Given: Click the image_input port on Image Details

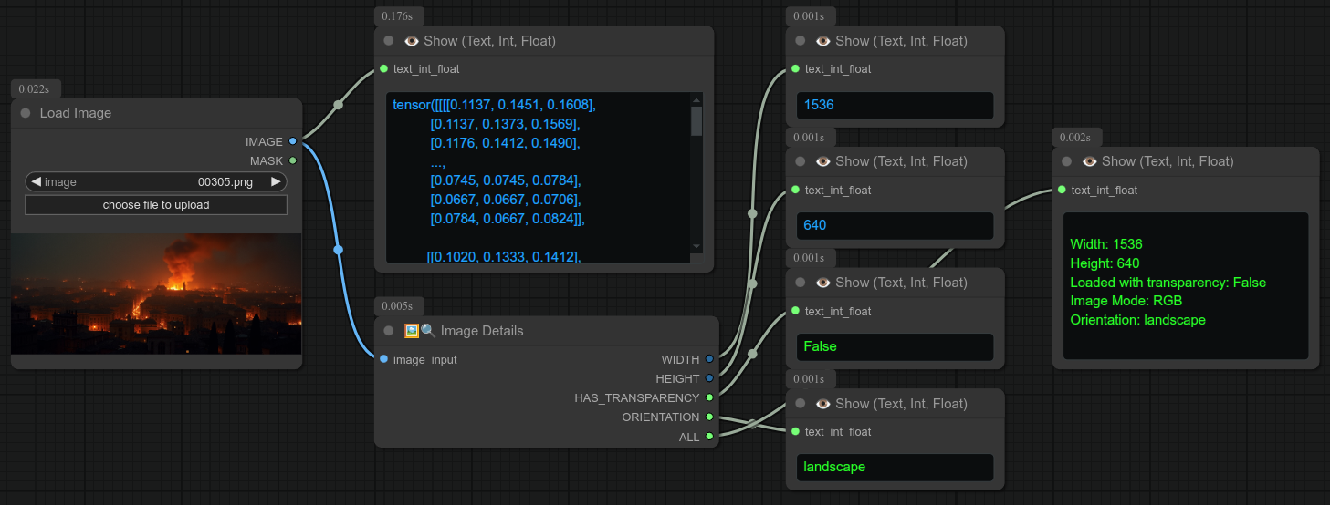Looking at the screenshot, I should pyautogui.click(x=383, y=359).
